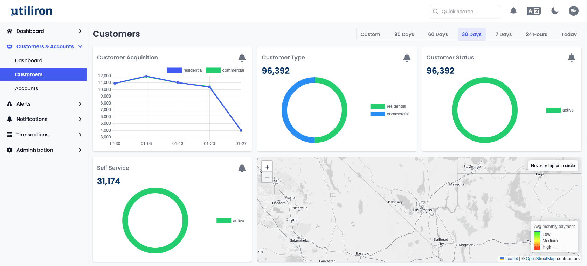Expand the Dashboard menu chevron
This screenshot has height=266, width=587.
(80, 31)
